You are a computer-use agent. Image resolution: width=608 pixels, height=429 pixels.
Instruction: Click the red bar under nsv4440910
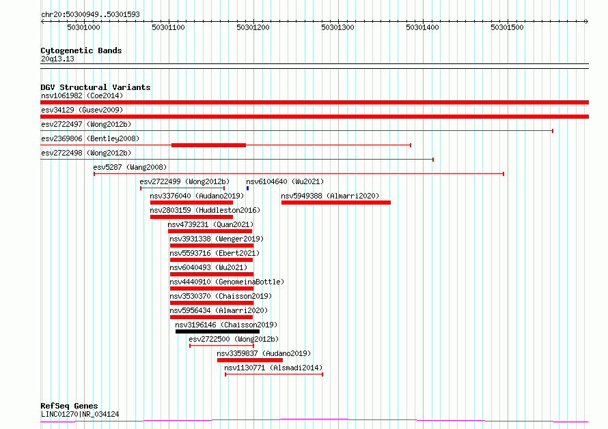point(212,289)
